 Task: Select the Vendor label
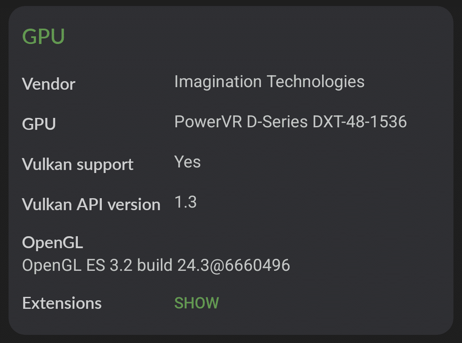[x=48, y=84]
